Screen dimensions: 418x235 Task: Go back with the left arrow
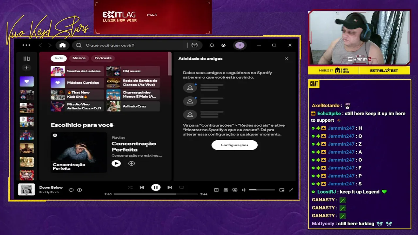tap(40, 45)
